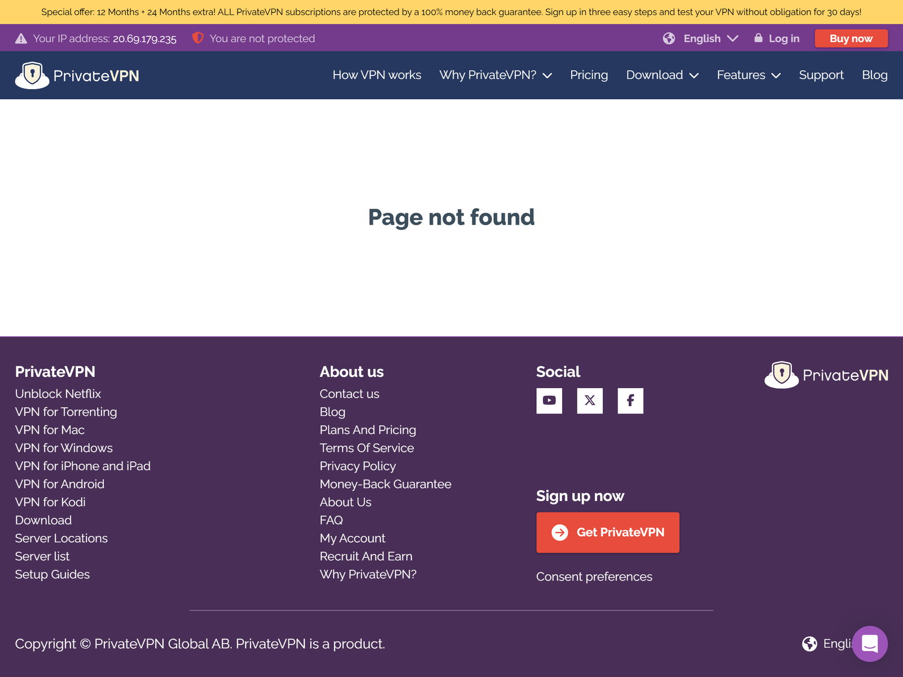Open the Support page from the nav
Screen dimensions: 903x677
(821, 75)
